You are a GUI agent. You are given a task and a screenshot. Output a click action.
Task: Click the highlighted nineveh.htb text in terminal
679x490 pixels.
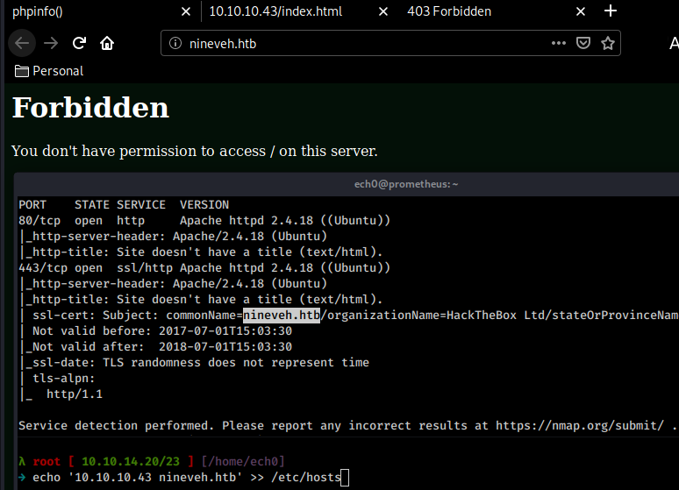(x=281, y=316)
